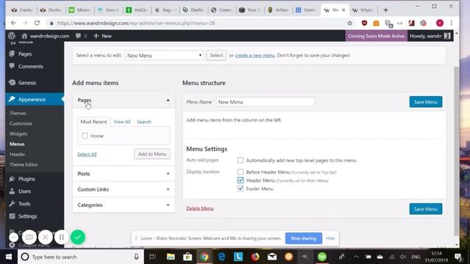Uncheck the Header Menu location

click(240, 180)
